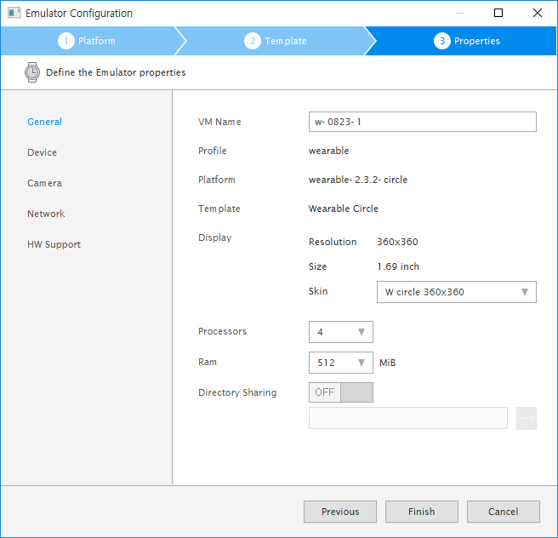Go back with the Previous button

[340, 512]
